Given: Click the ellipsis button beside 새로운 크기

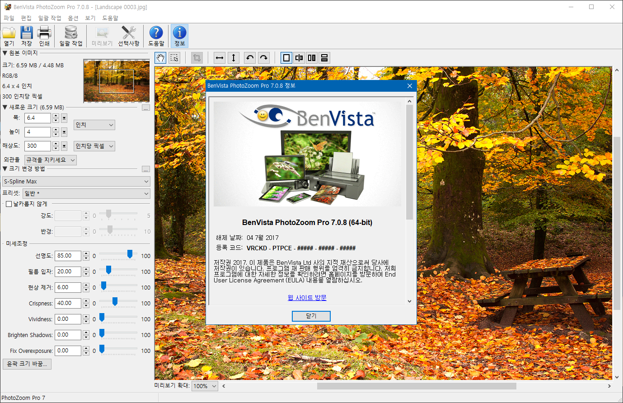Looking at the screenshot, I should (x=145, y=108).
